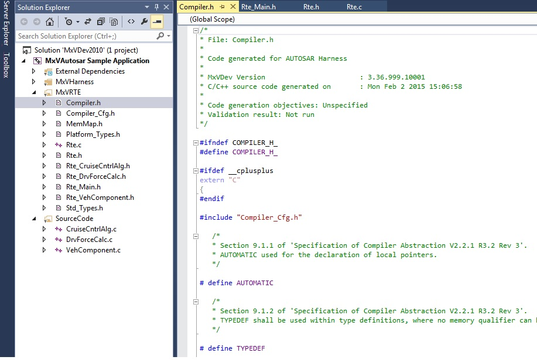The width and height of the screenshot is (537, 360).
Task: Click the Rte.h header file icon in tree
Action: (x=59, y=155)
